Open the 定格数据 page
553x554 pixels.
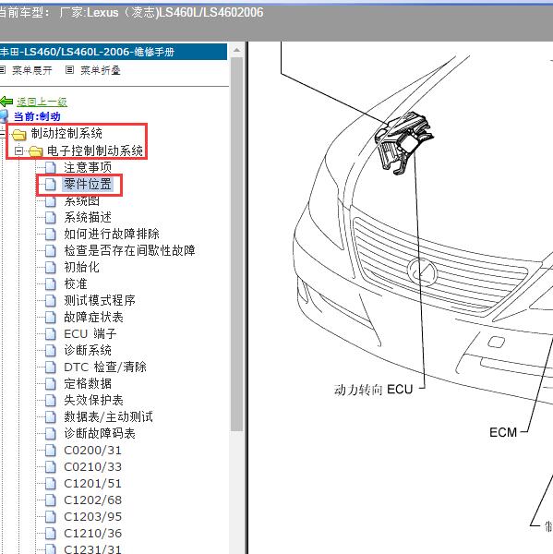(88, 383)
